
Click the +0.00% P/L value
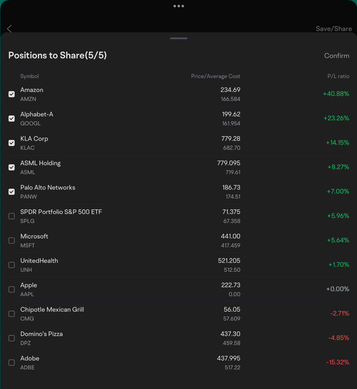(338, 289)
